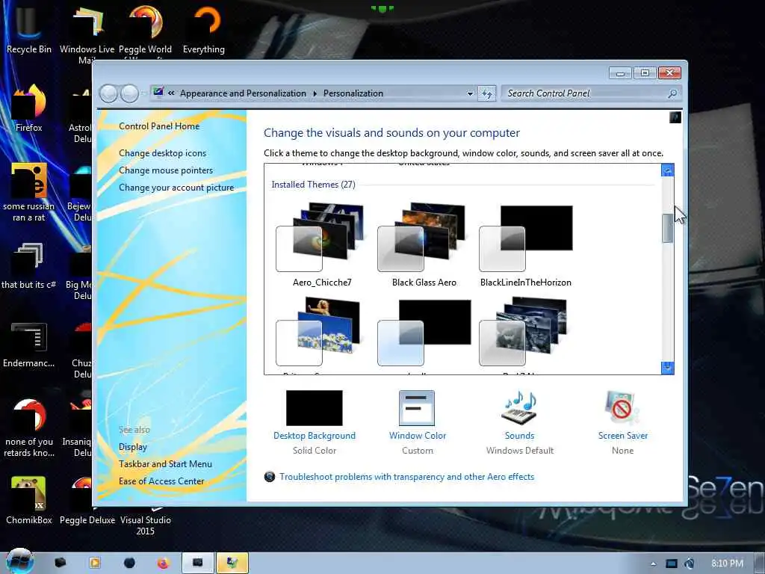Select the Aero_Chicche7 theme
The image size is (765, 574).
tap(321, 244)
